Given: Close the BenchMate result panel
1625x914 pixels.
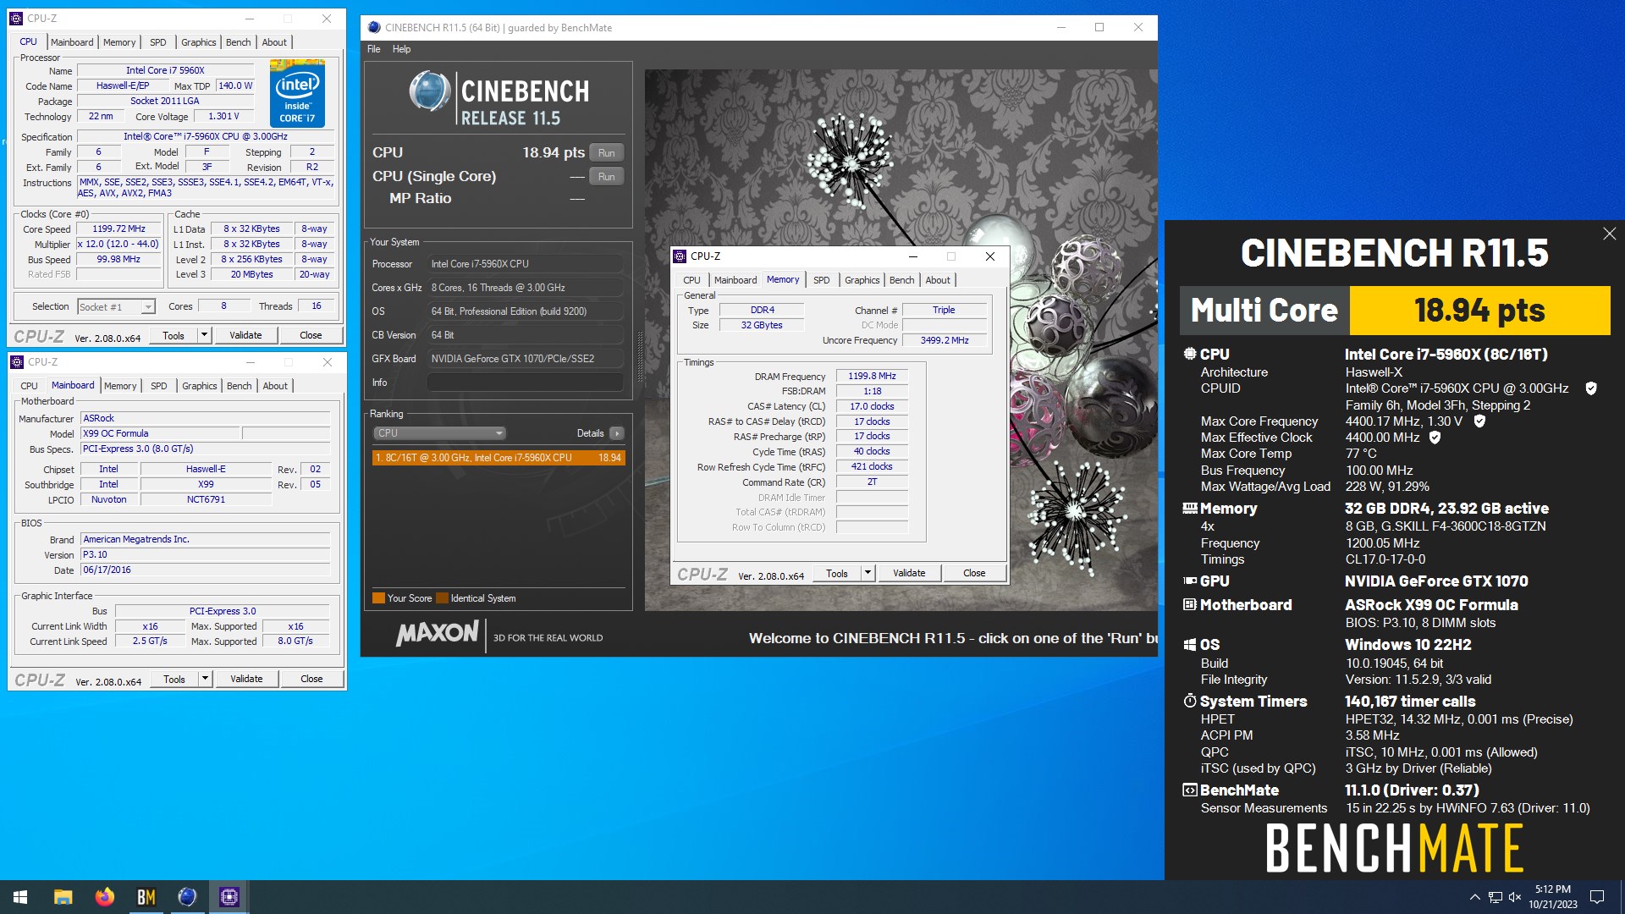Looking at the screenshot, I should click(1609, 234).
